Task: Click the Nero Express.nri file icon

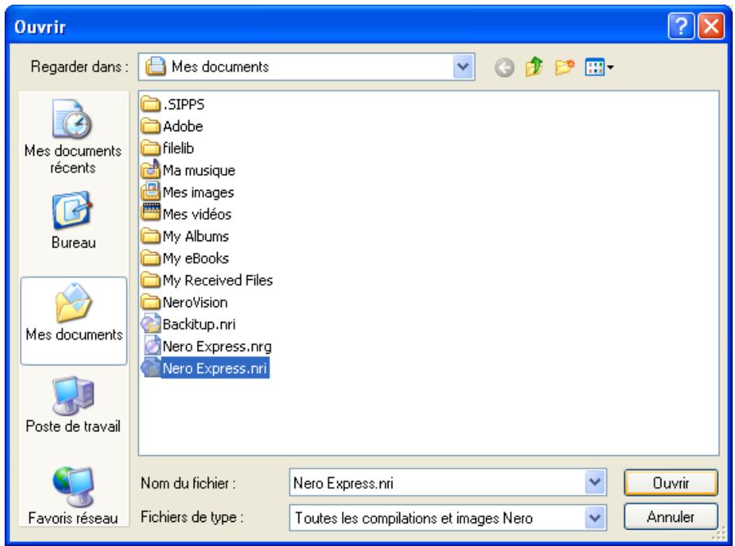Action: coord(151,368)
